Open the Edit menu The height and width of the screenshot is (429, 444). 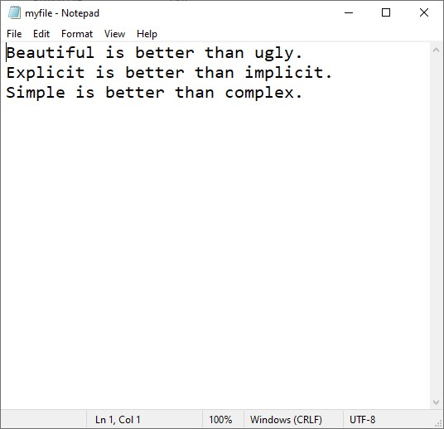point(41,34)
